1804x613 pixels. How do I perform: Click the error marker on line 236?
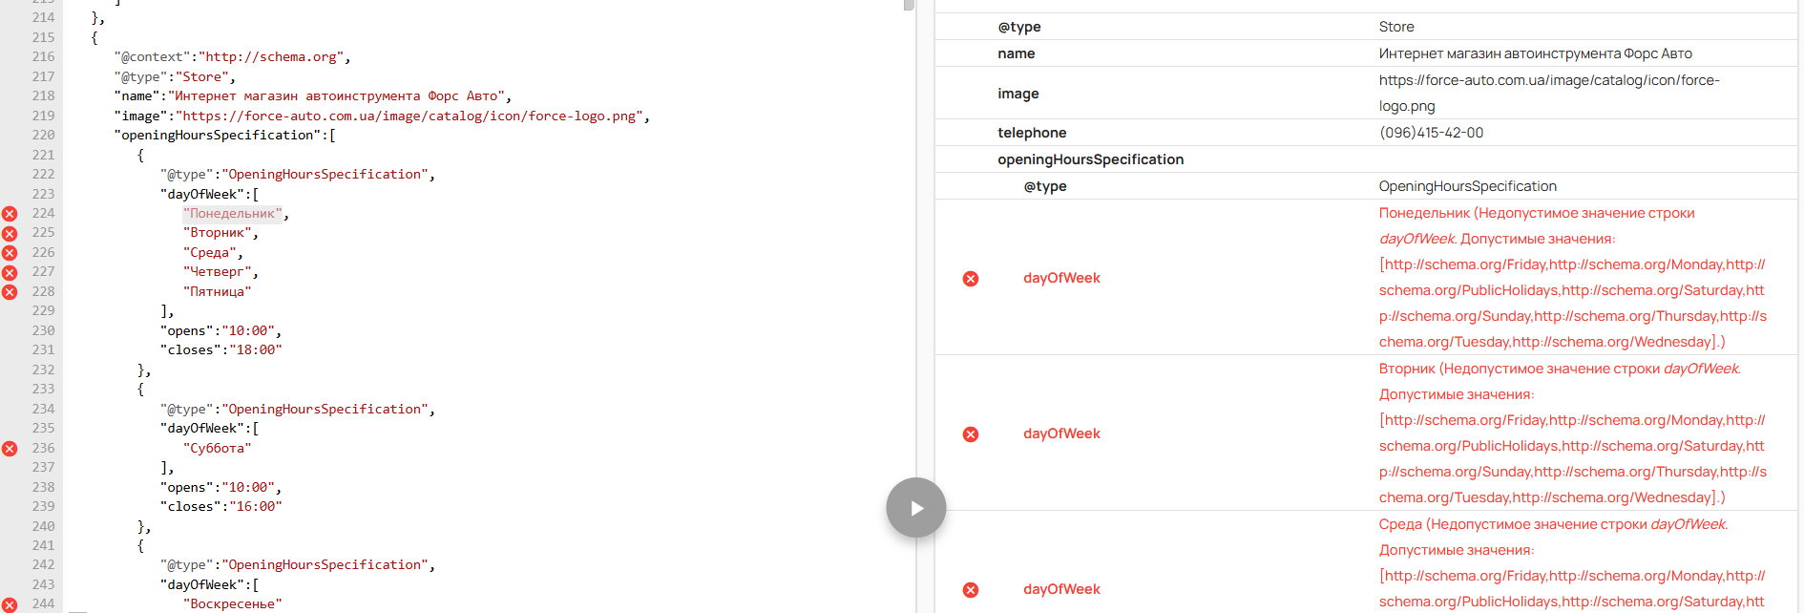10,449
